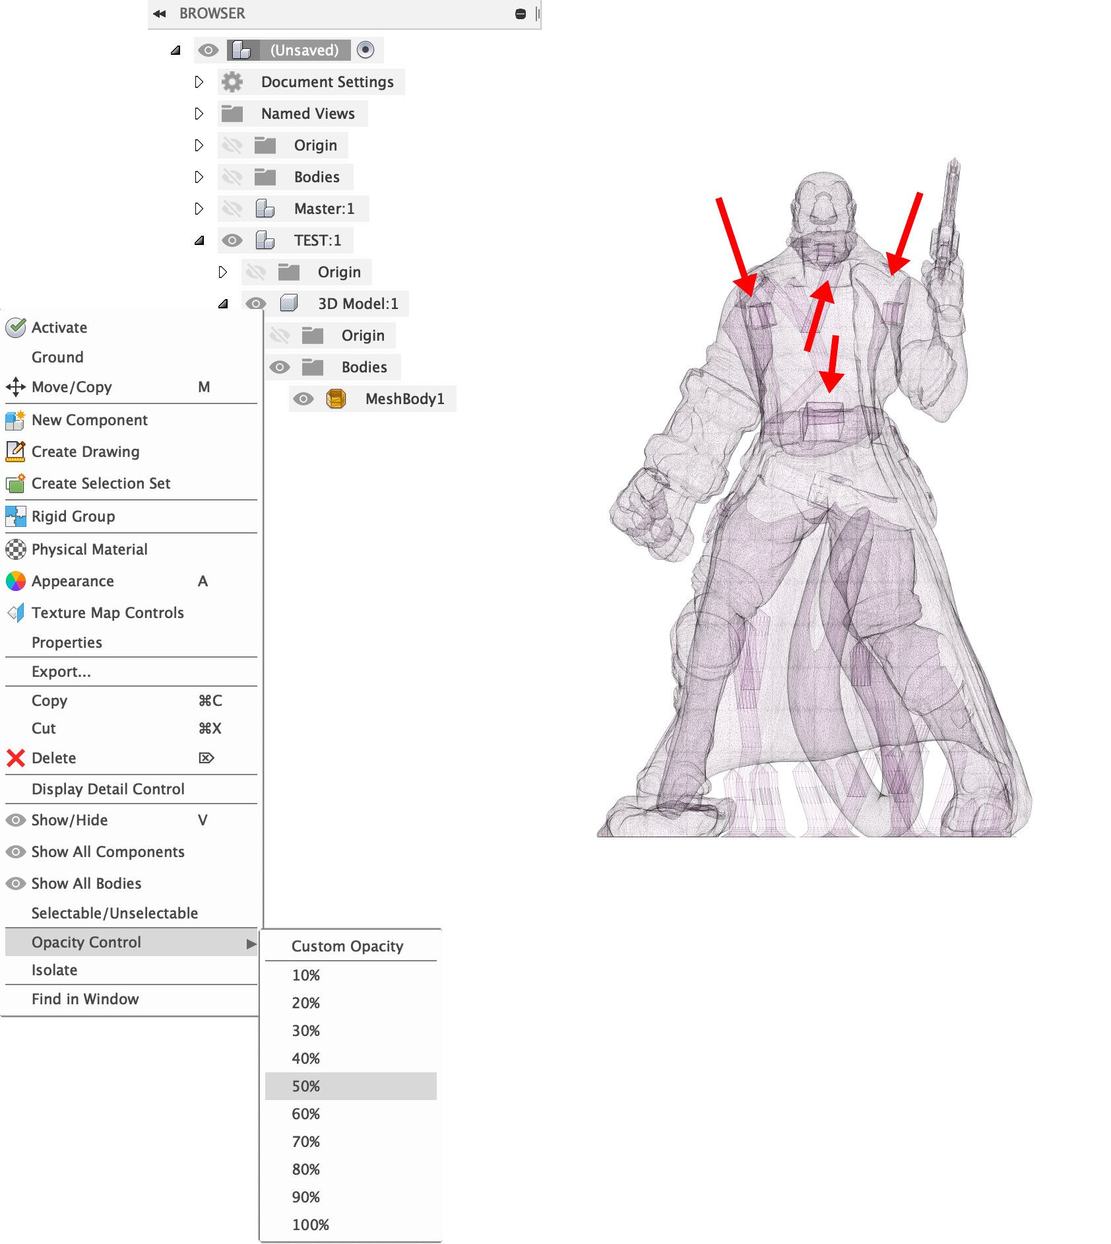Click the MeshBody1 mesh body icon
This screenshot has height=1244, width=1111.
[x=336, y=399]
